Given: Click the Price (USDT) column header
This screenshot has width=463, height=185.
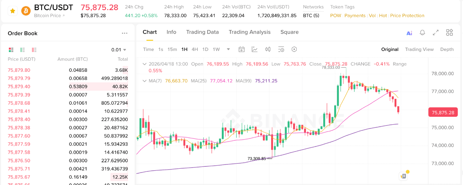Looking at the screenshot, I should pos(22,59).
